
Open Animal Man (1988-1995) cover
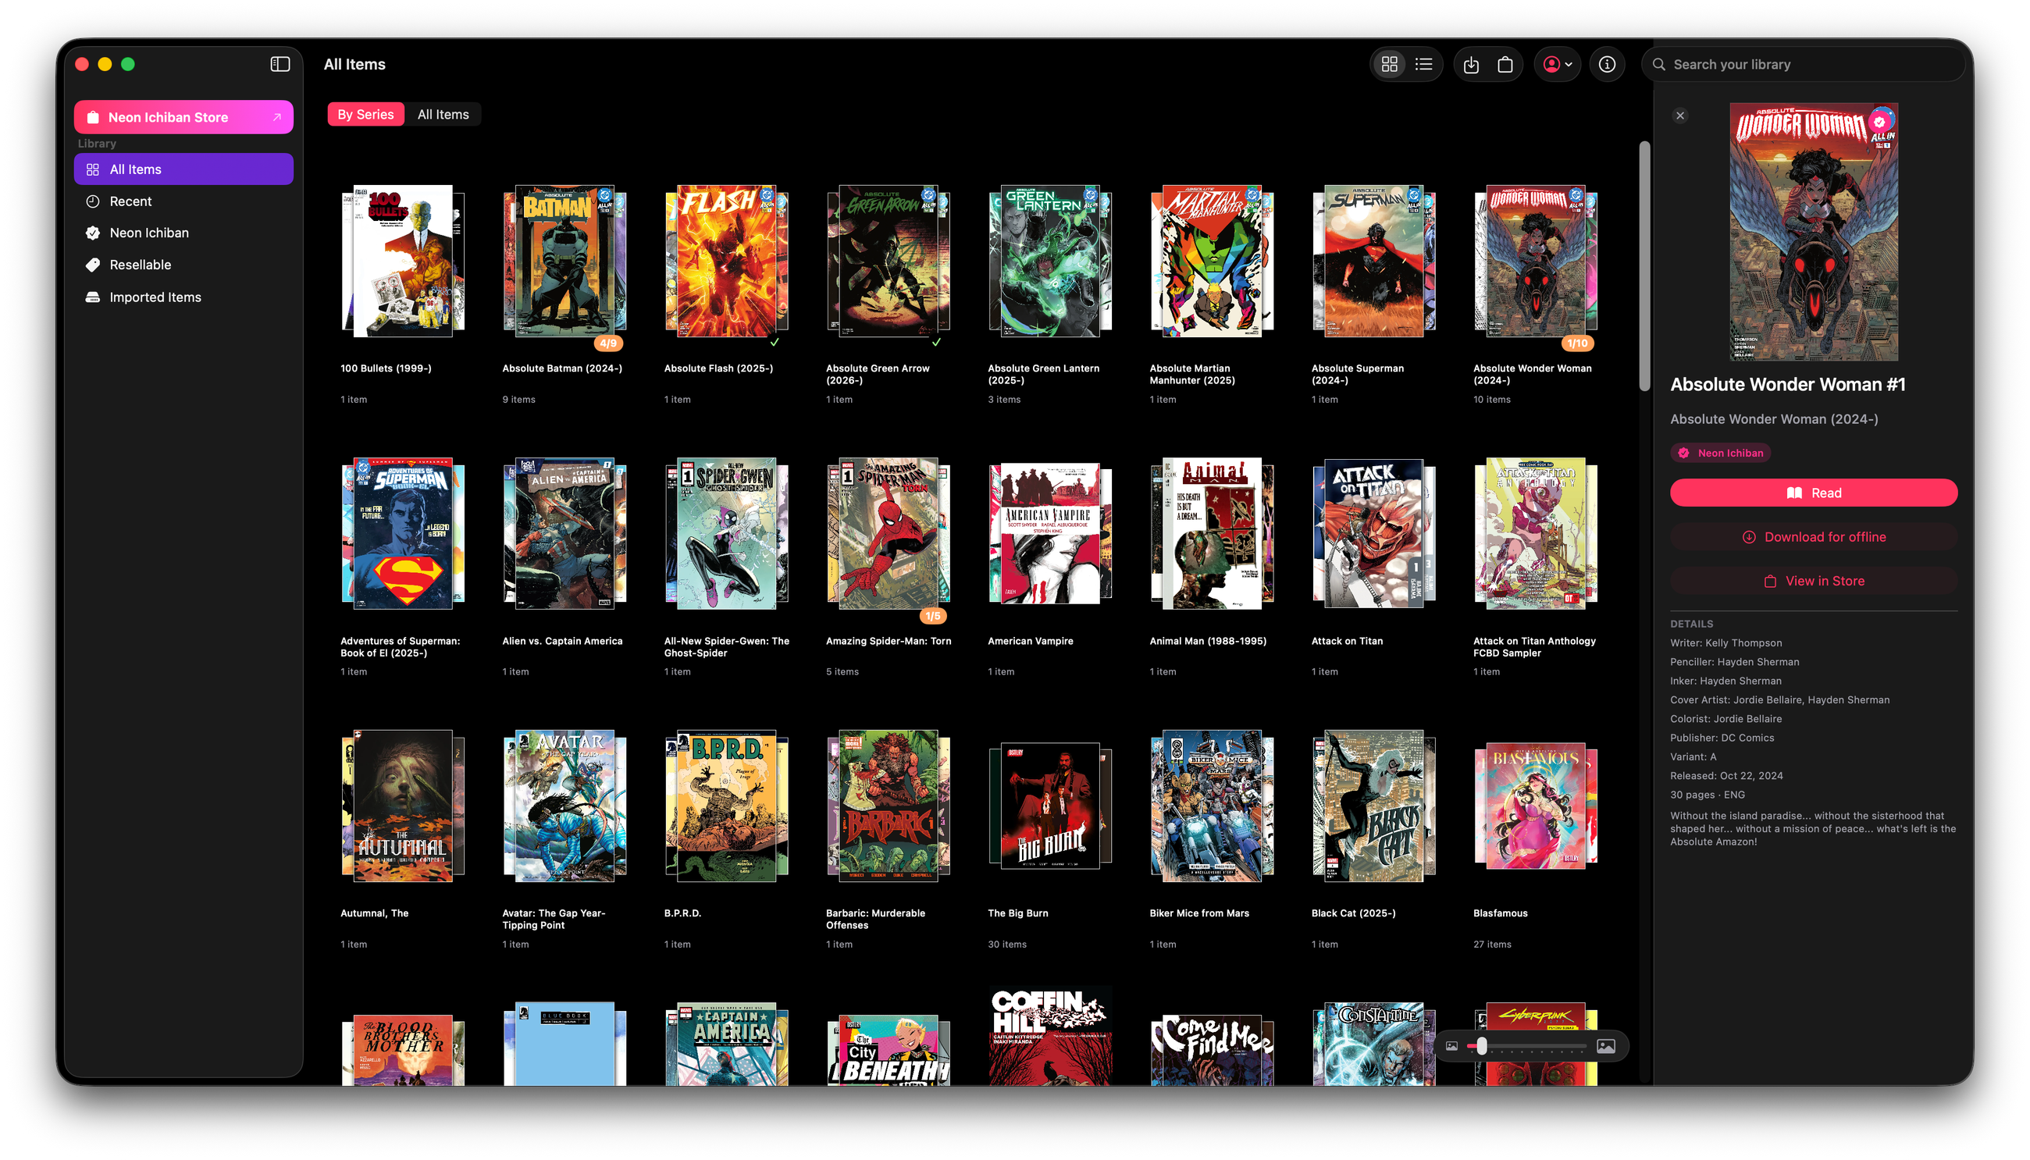pos(1212,533)
